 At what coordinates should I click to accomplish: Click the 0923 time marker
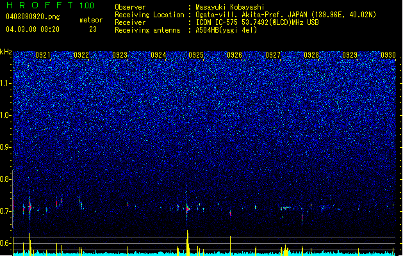click(120, 55)
